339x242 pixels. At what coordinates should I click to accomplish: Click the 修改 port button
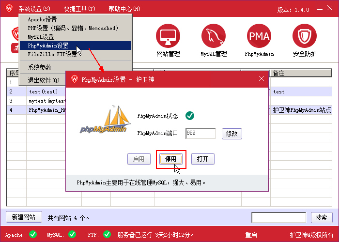point(232,134)
